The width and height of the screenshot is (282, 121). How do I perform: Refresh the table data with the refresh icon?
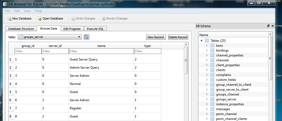pyautogui.click(x=86, y=37)
